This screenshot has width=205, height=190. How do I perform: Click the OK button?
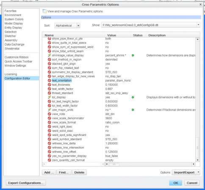point(176,183)
